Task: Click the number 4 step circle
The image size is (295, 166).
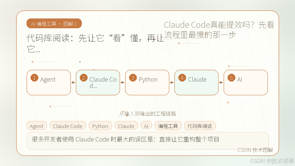Action: click(182, 78)
